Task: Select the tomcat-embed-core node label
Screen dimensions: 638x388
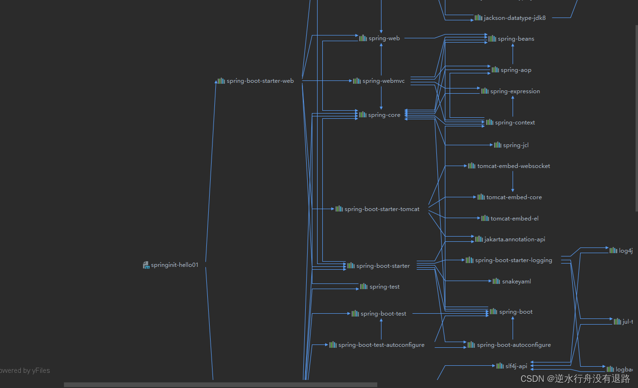Action: 514,197
